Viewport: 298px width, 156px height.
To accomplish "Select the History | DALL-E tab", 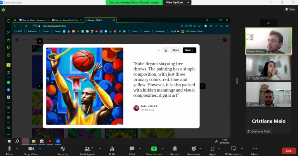I will click(x=100, y=20).
